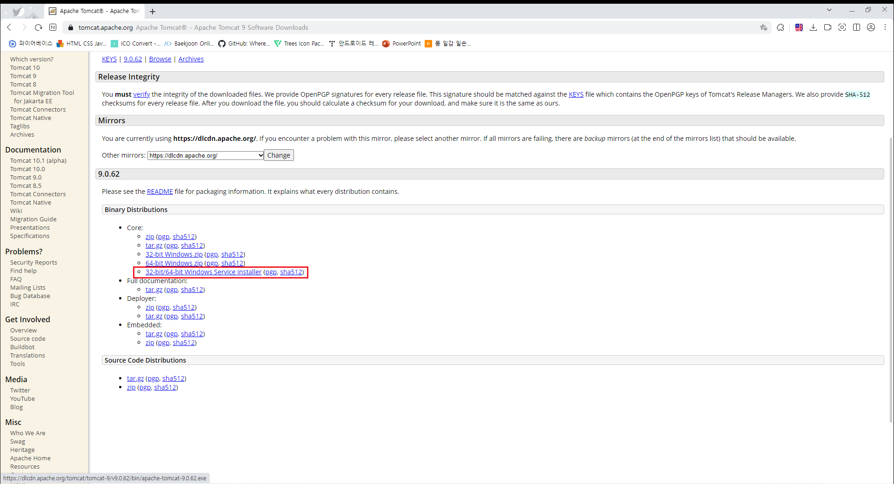The width and height of the screenshot is (894, 484).
Task: Open Security Reports in sidebar
Action: (33, 262)
